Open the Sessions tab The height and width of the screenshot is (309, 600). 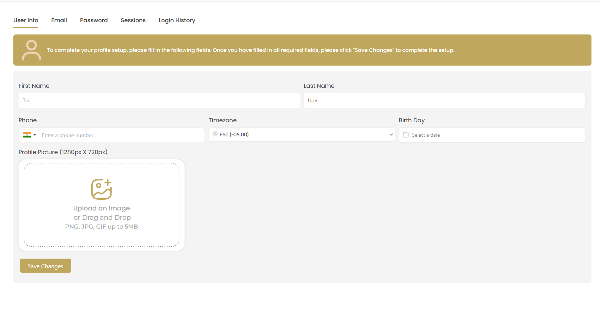coord(133,20)
